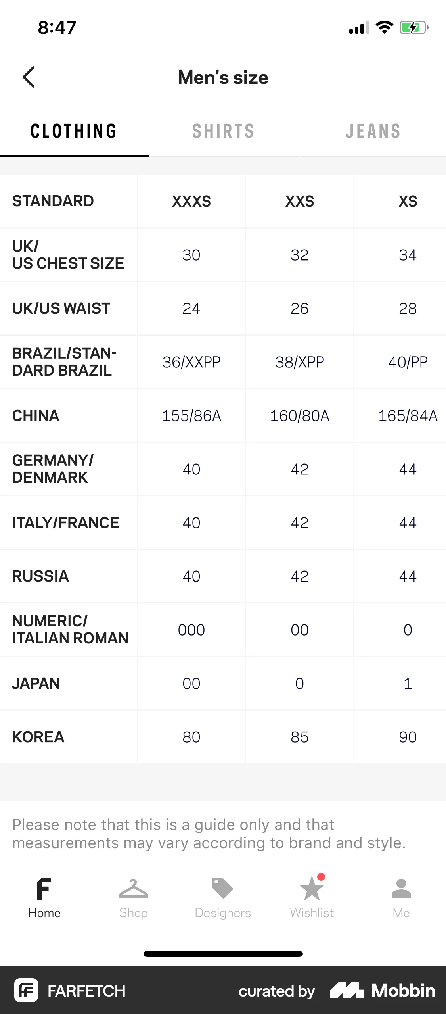Screen dimensions: 446x1014
Task: Open the Me profile icon
Action: (x=401, y=889)
